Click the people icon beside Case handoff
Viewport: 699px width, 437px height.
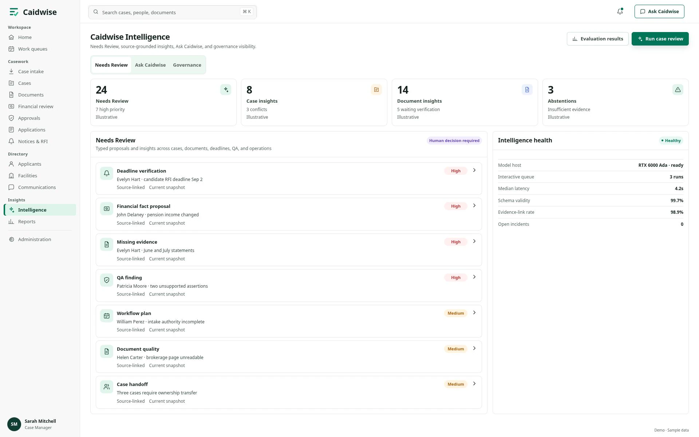tap(107, 387)
